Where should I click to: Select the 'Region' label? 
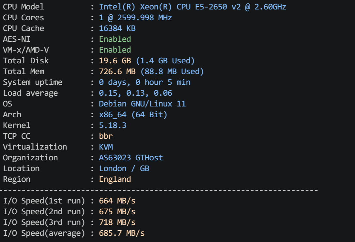[x=17, y=180]
